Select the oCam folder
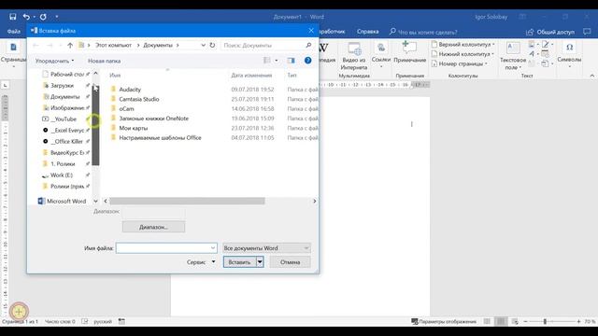The height and width of the screenshot is (336, 598). [x=126, y=109]
